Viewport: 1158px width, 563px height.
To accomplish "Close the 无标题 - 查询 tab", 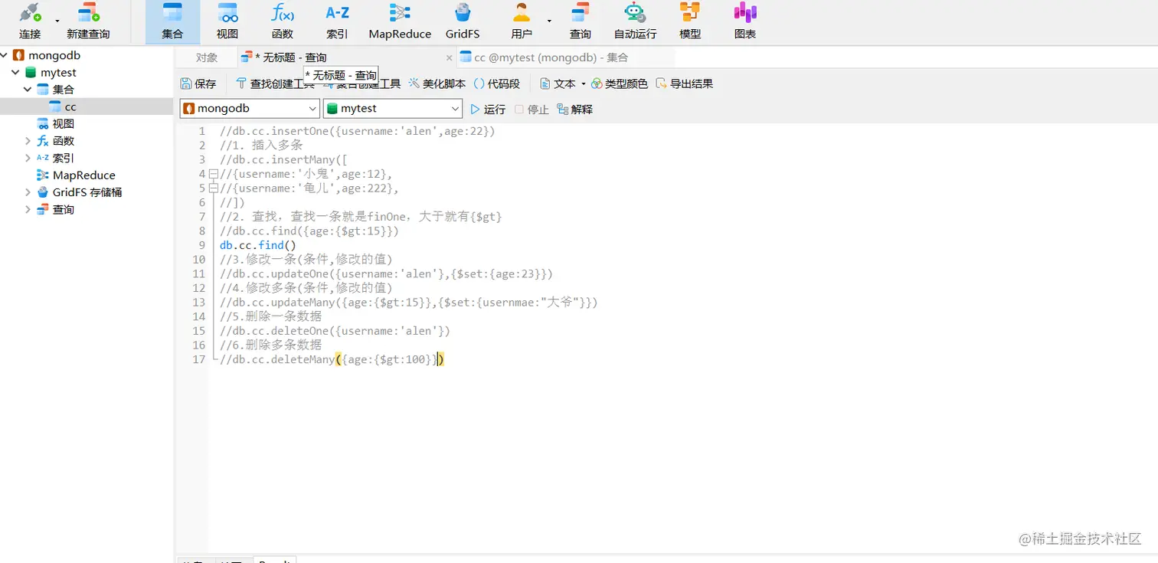I will click(x=450, y=57).
